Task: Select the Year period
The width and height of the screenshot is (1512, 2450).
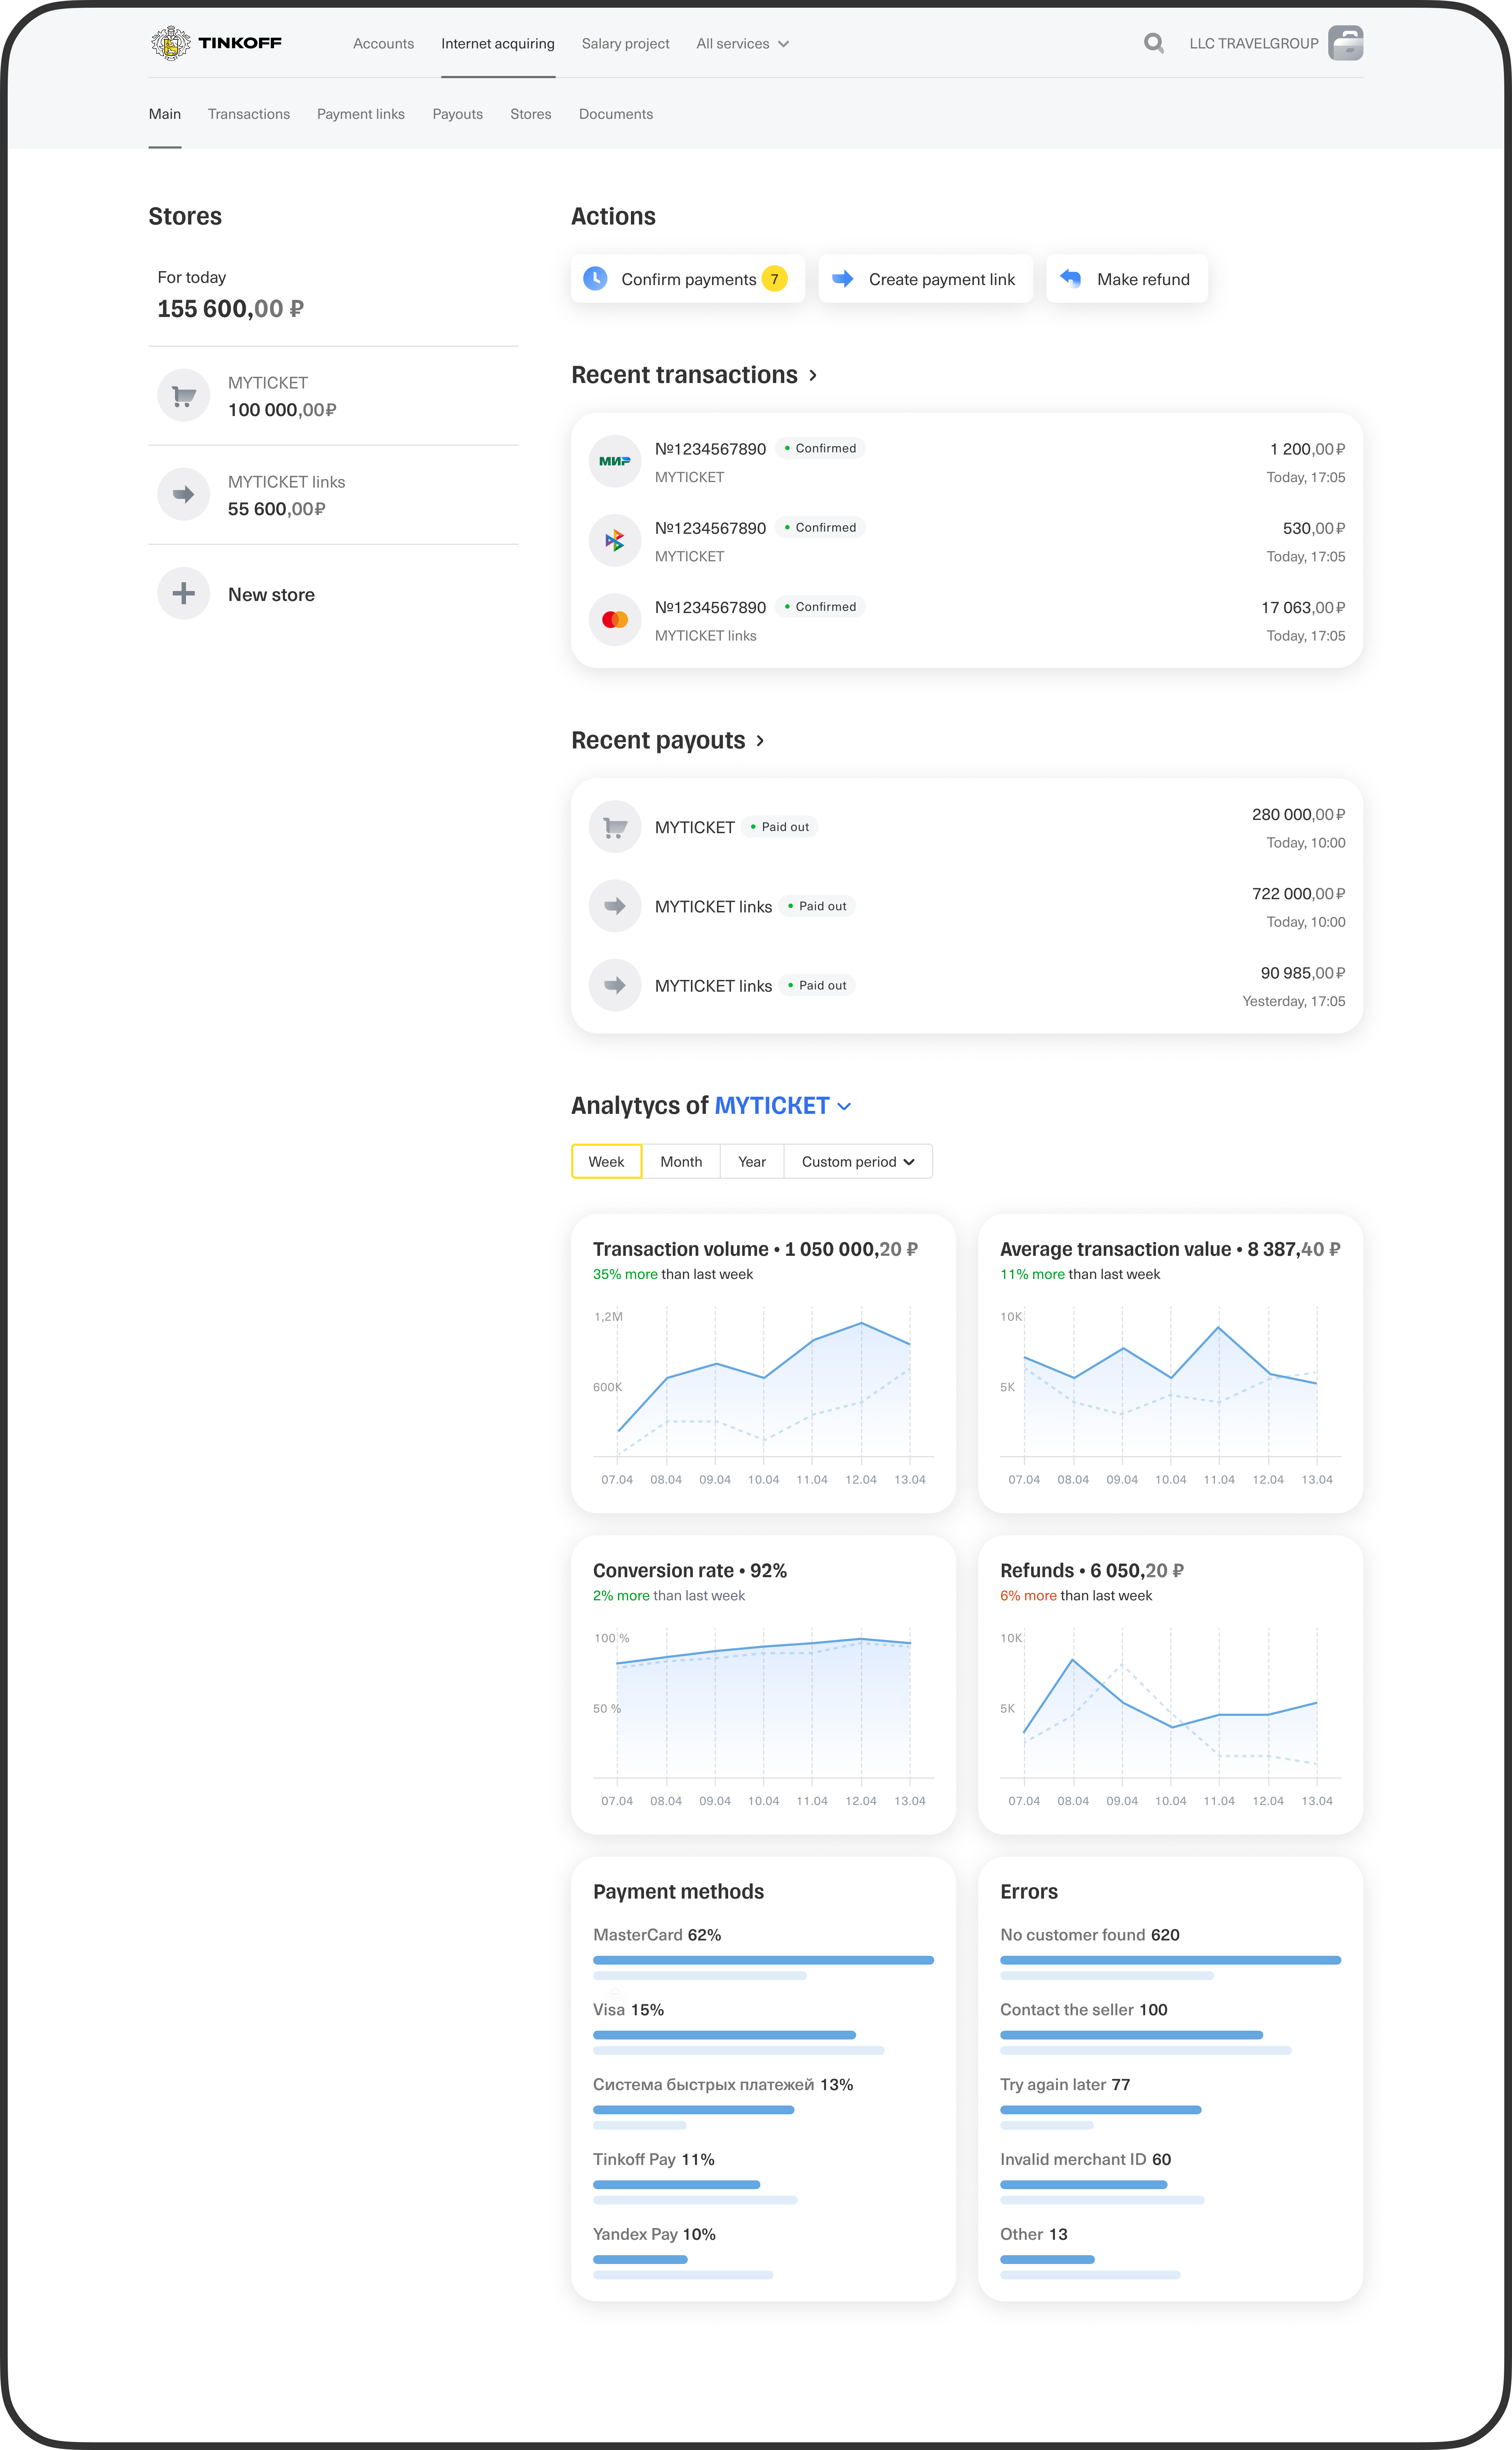Action: coord(752,1161)
